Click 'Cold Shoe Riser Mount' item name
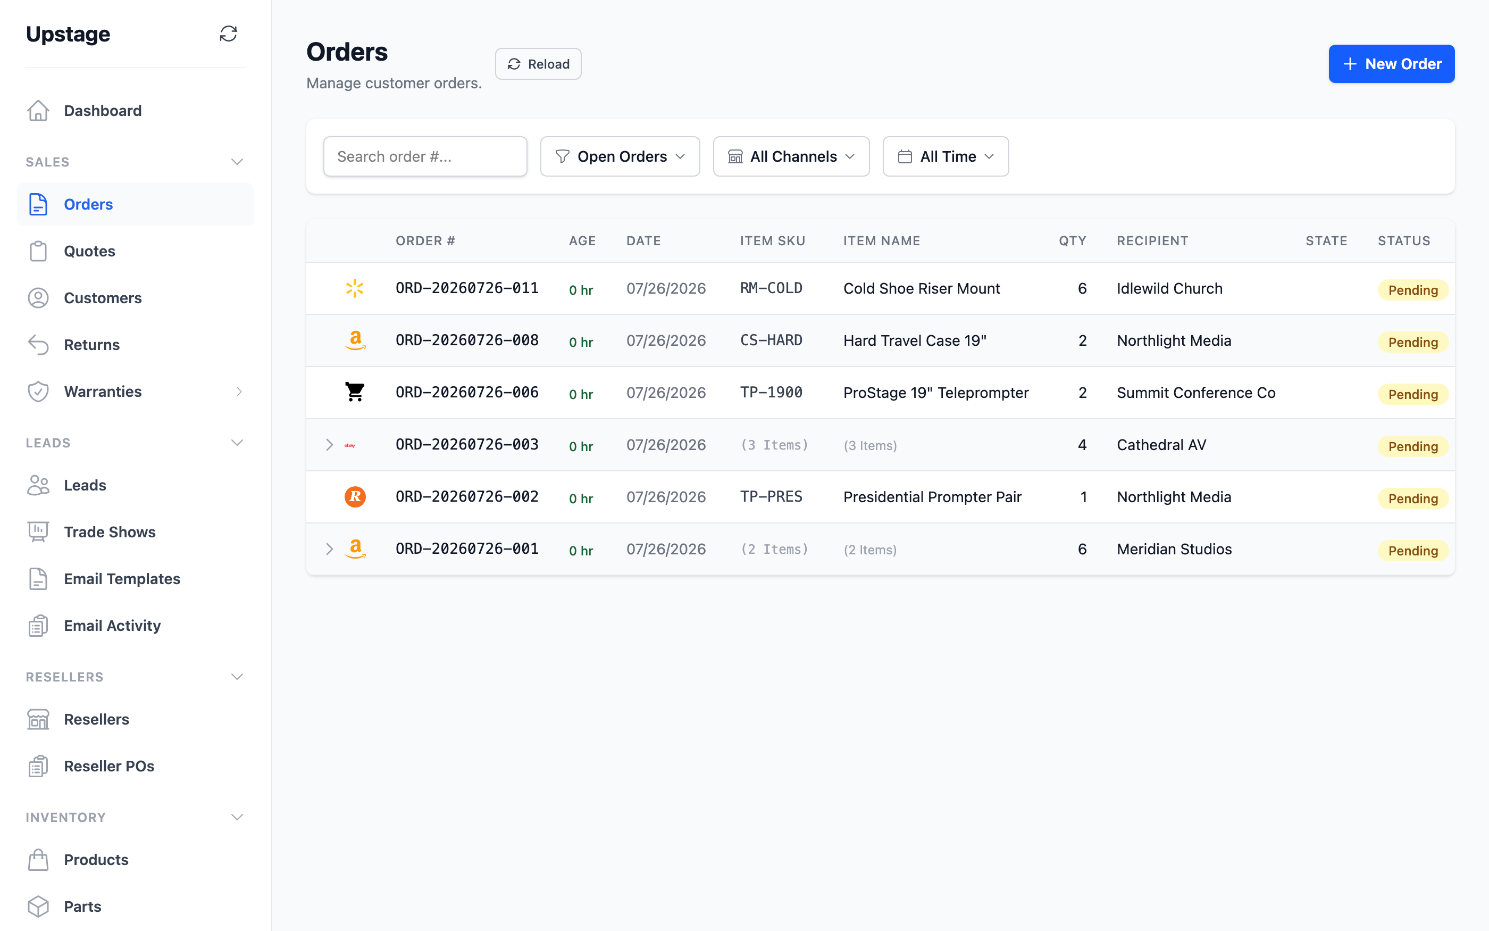 pyautogui.click(x=922, y=288)
